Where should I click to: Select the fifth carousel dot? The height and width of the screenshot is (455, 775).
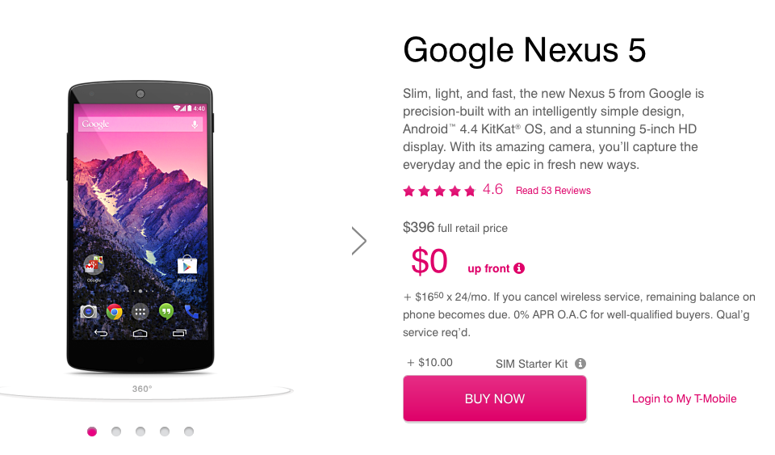point(189,432)
